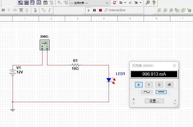Place a connector component icon
Image resolution: width=193 pixels, height=127 pixels.
point(27,10)
